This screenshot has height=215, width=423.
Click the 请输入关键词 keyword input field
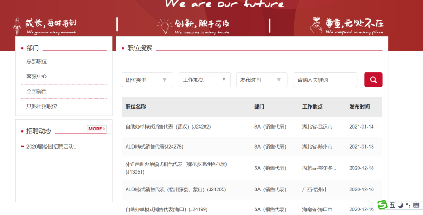(x=325, y=80)
